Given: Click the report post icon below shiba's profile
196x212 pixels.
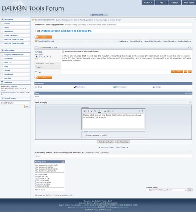Looking at the screenshot, I should point(40,72).
